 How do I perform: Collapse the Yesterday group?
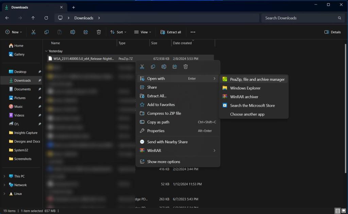[x=46, y=51]
